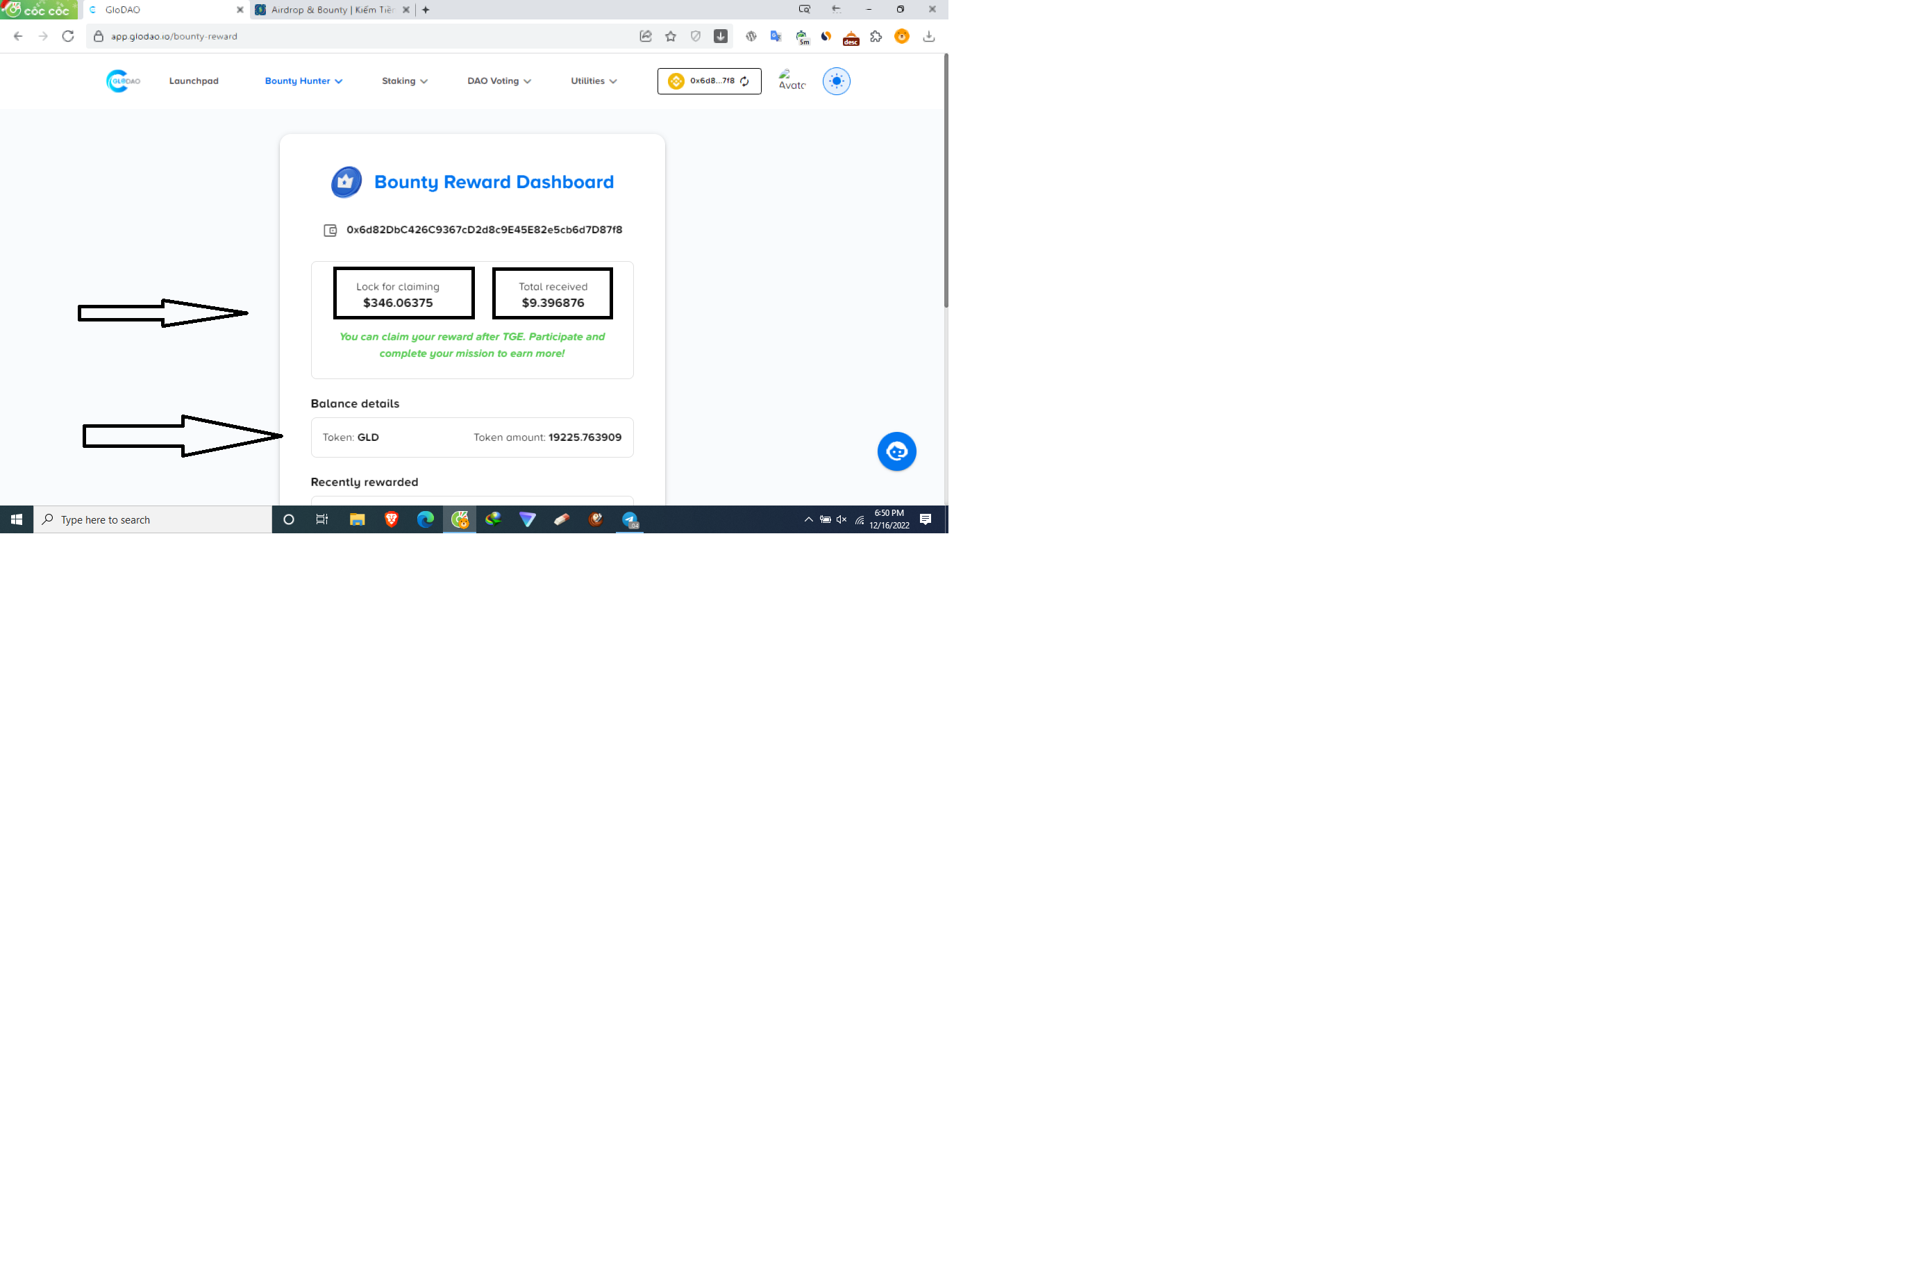Viewport: 1908px width, 1286px height.
Task: Click the light/dark mode toggle icon
Action: 835,81
